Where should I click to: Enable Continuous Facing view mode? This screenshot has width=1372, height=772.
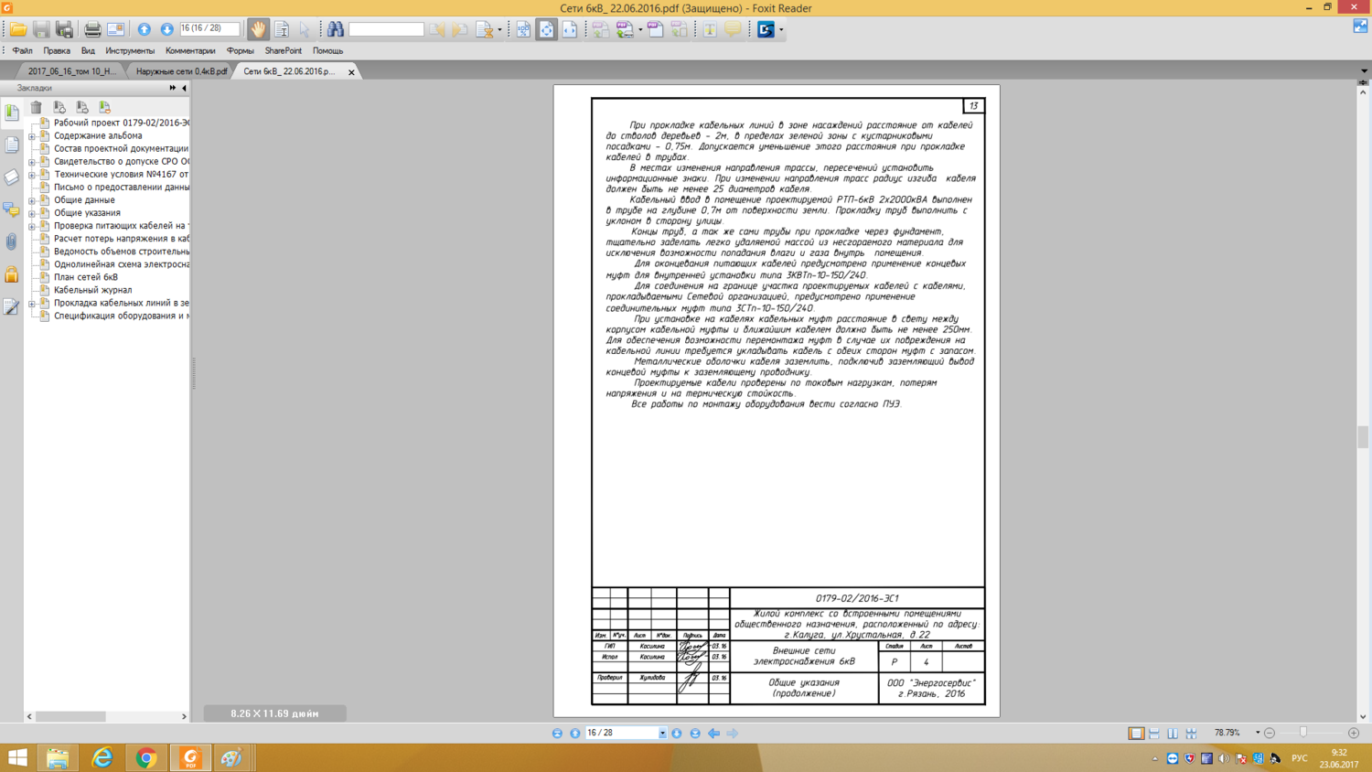click(x=1191, y=733)
